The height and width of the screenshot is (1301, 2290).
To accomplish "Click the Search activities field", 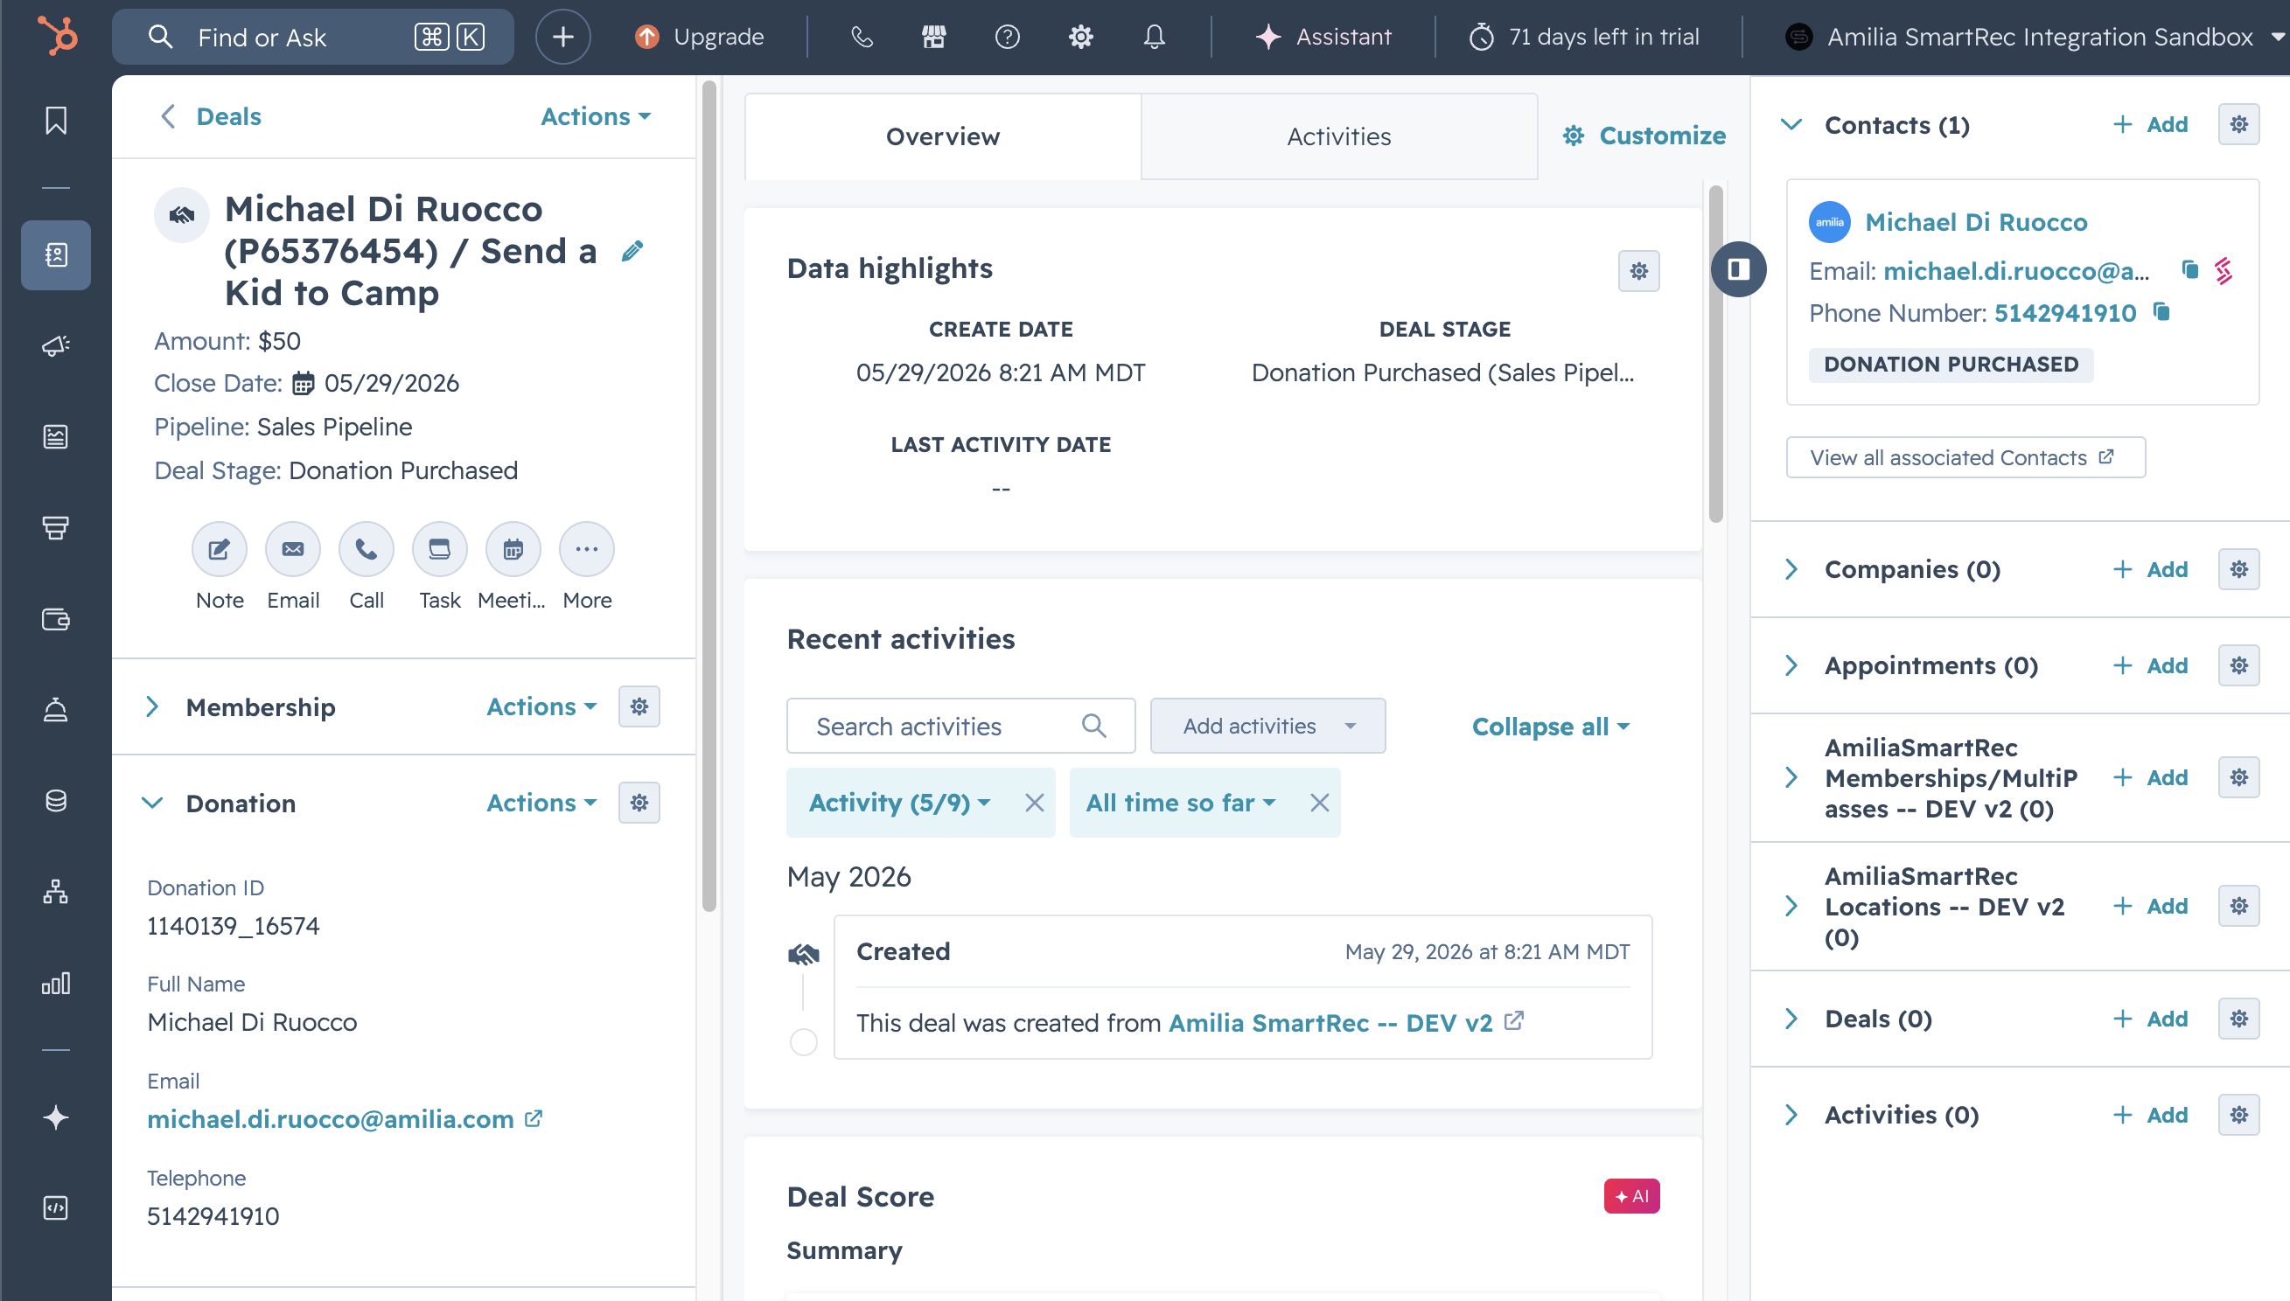I will click(960, 726).
